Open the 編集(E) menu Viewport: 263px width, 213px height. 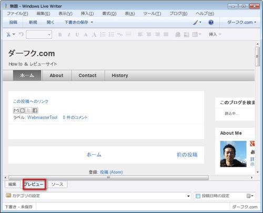[43, 14]
